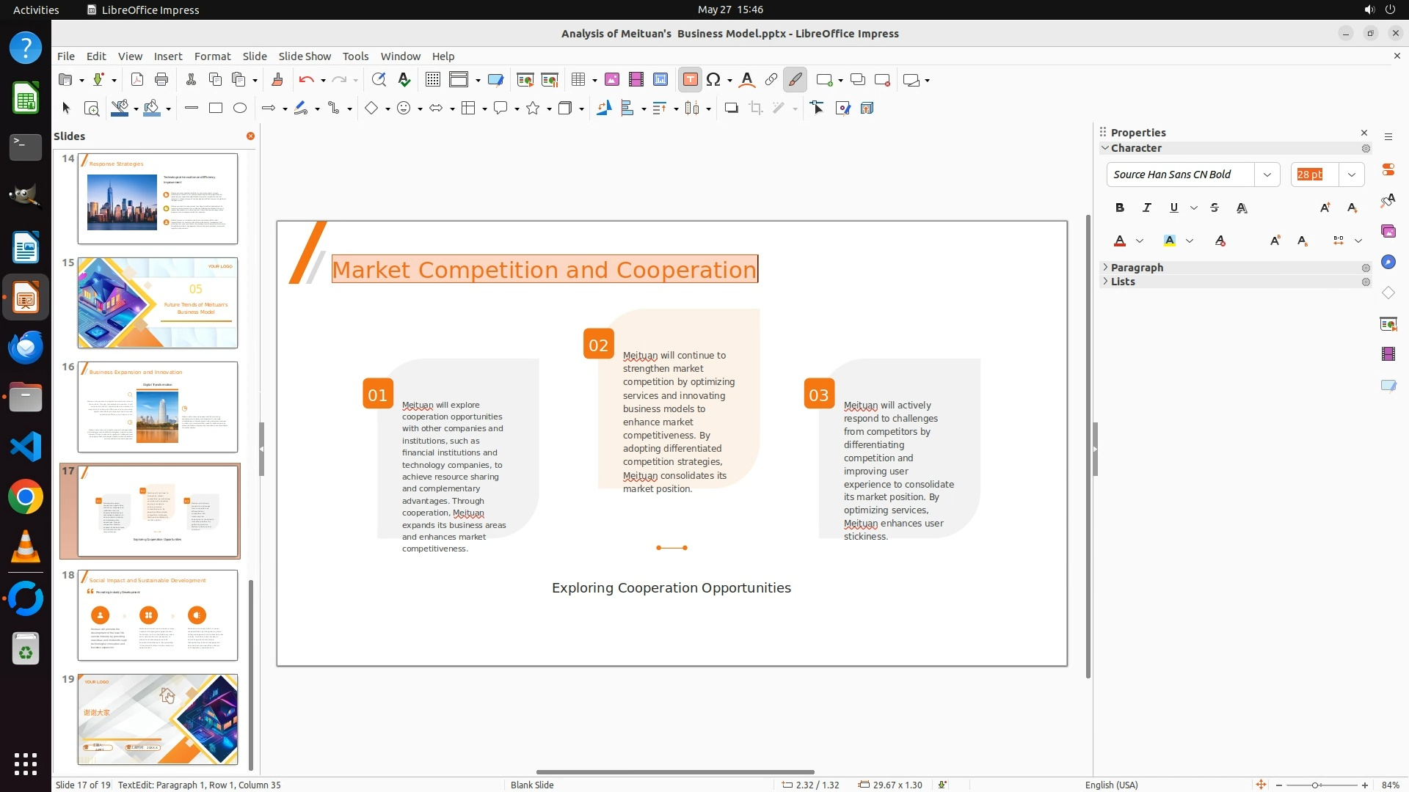
Task: Open the Slide Show menu
Action: 305,56
